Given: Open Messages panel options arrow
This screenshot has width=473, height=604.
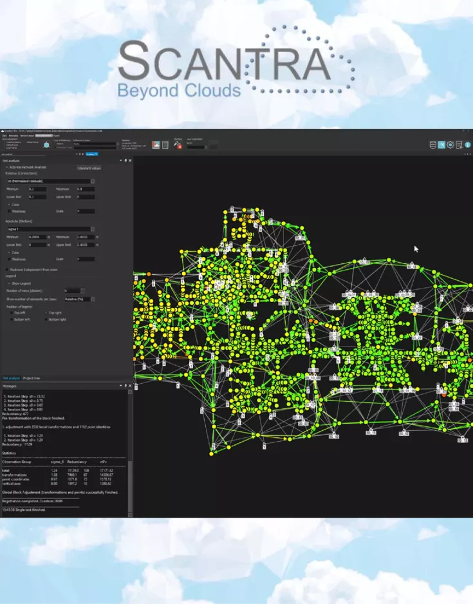Looking at the screenshot, I should pos(121,386).
